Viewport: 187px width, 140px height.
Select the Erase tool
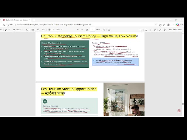click(27, 30)
